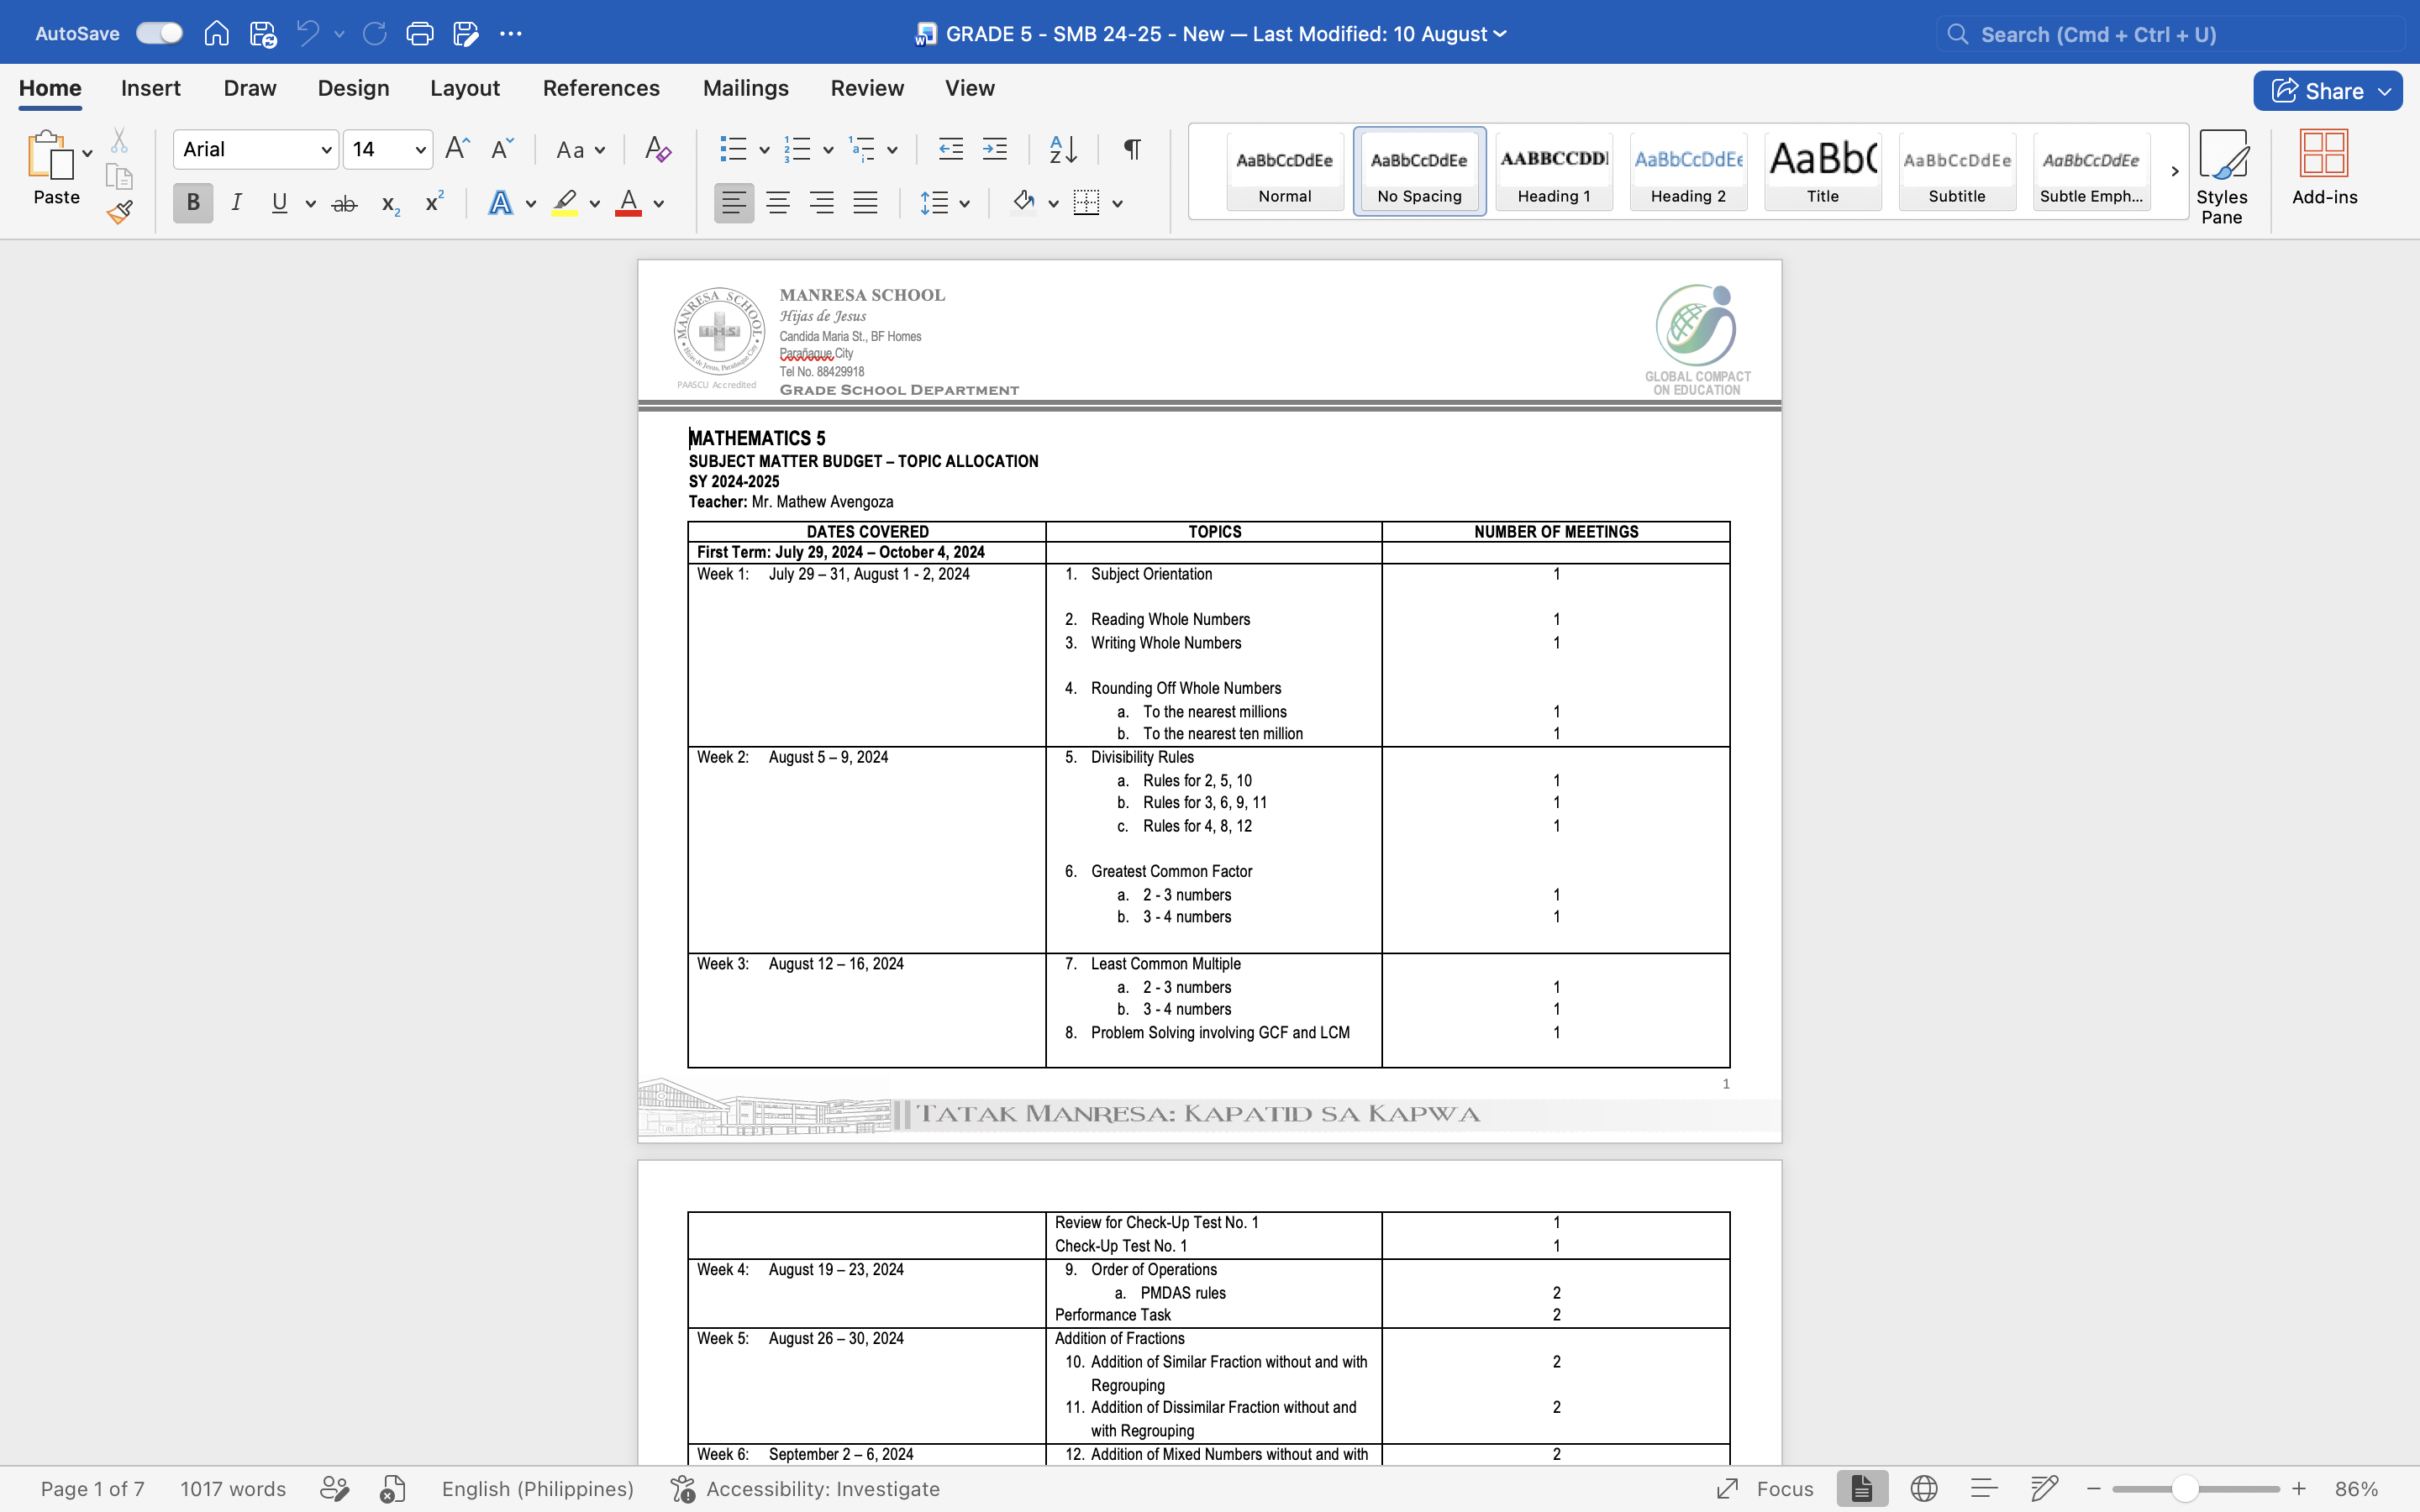This screenshot has width=2420, height=1512.
Task: Toggle Italic formatting
Action: point(236,203)
